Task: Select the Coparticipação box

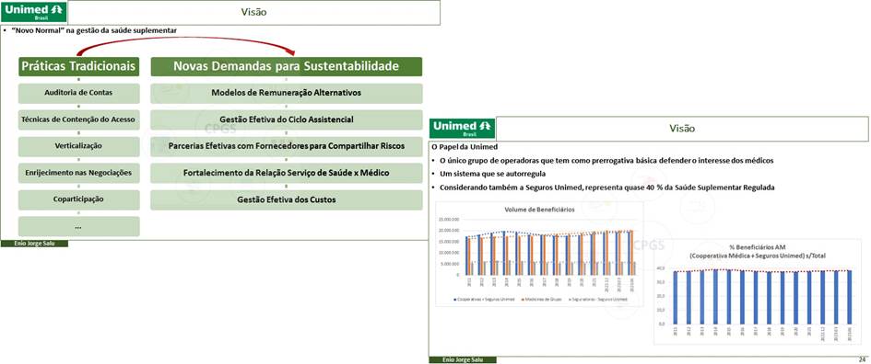Action: 79,199
